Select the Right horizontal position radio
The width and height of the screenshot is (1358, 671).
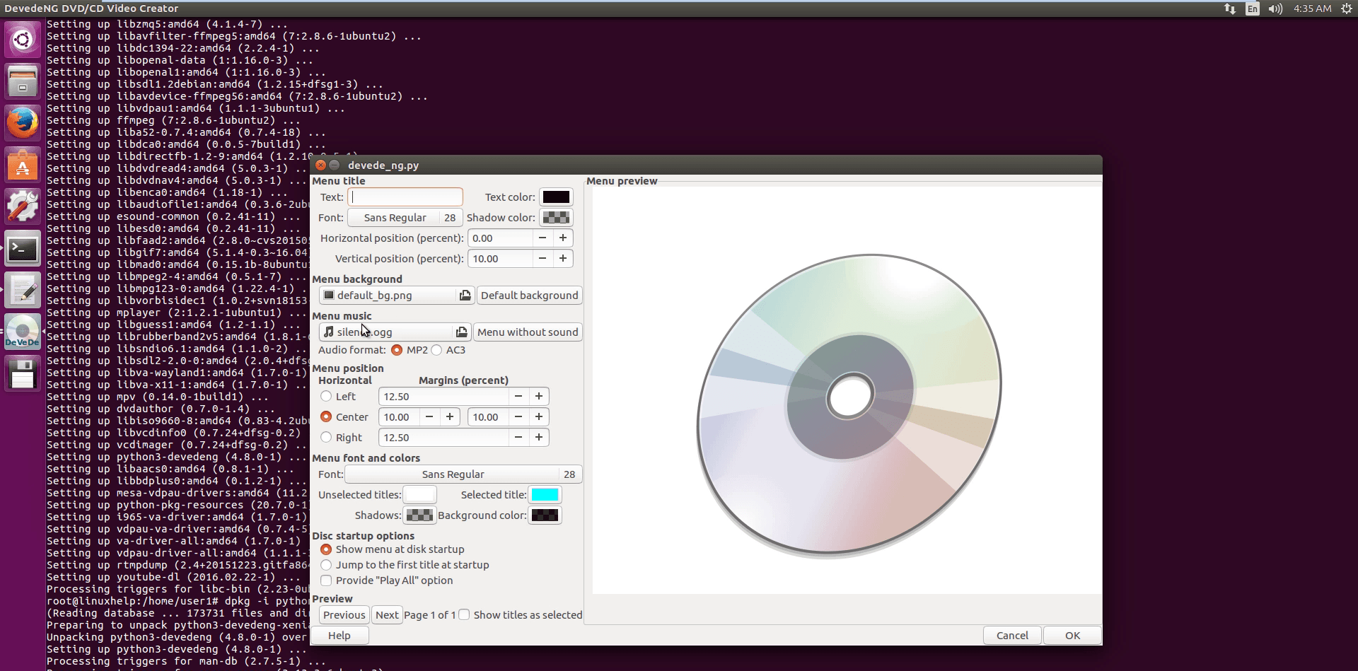(x=326, y=437)
